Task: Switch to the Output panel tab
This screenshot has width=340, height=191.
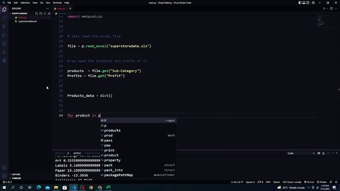Action: point(77,153)
